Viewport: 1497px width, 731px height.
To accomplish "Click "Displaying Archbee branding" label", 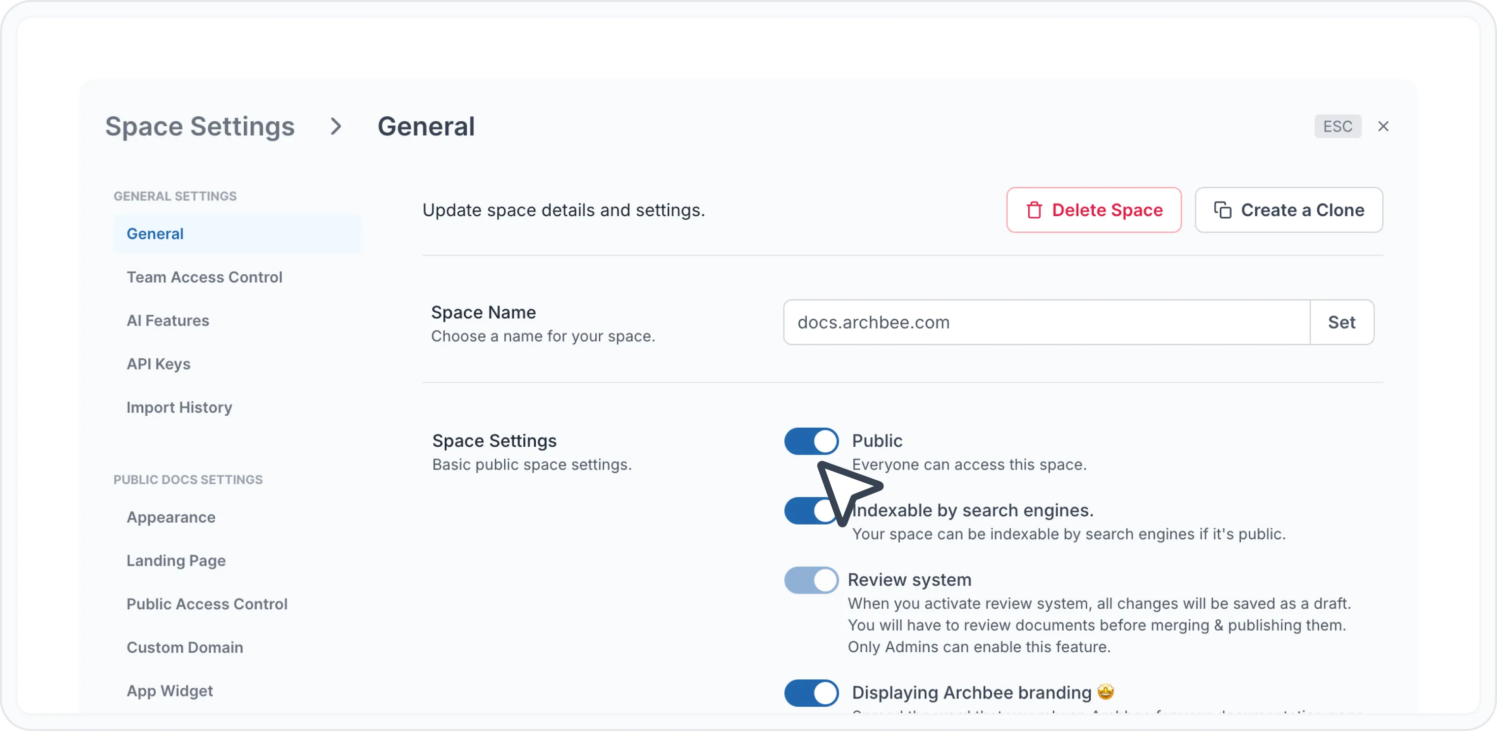I will (x=972, y=693).
